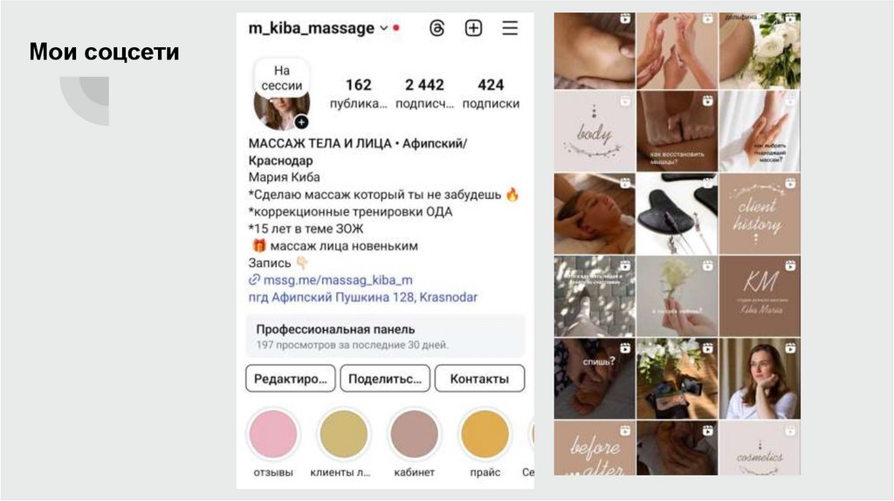Open the 'body' reel thumbnail
This screenshot has width=894, height=501.
point(594,132)
